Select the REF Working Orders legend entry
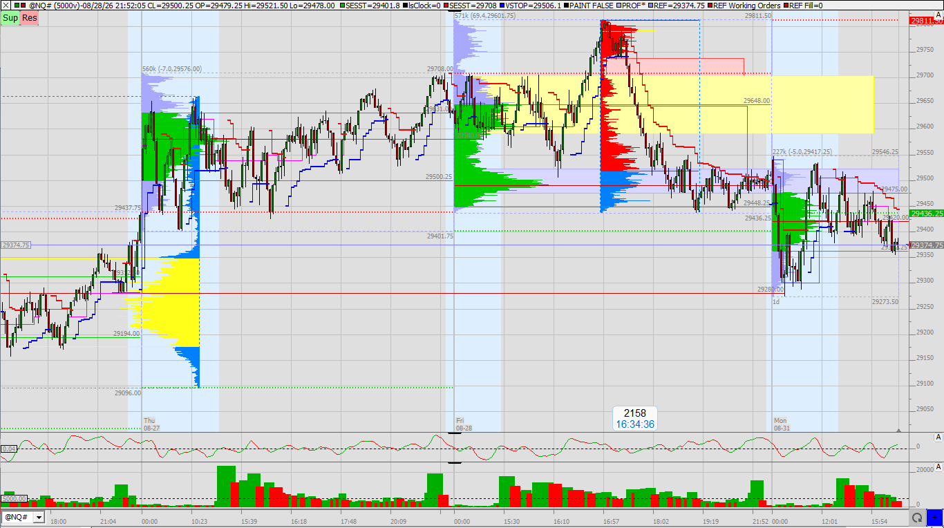 (745, 6)
